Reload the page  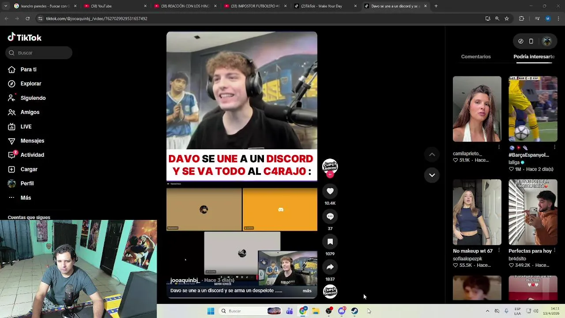[27, 19]
